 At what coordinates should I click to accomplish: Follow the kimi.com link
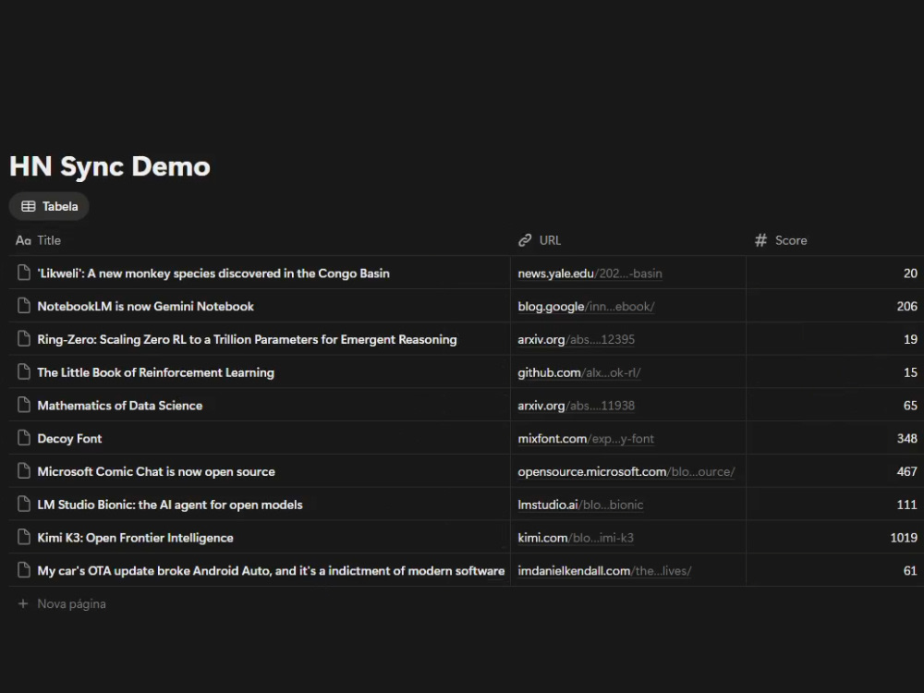[x=576, y=538]
